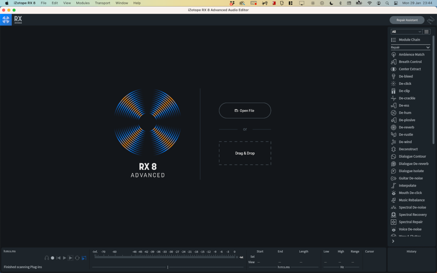The height and width of the screenshot is (273, 437).
Task: Open the Guitar De-noise module
Action: [410, 178]
